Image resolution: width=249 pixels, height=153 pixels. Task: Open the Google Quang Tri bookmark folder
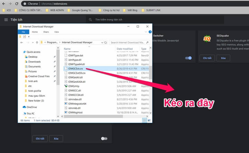[80, 10]
